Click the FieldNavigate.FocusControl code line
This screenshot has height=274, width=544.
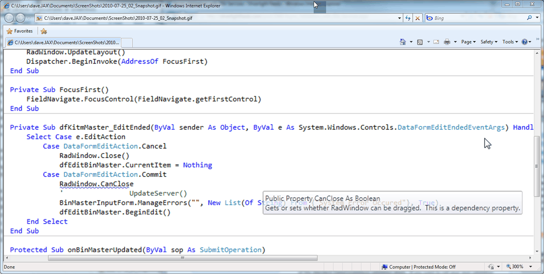coord(144,99)
